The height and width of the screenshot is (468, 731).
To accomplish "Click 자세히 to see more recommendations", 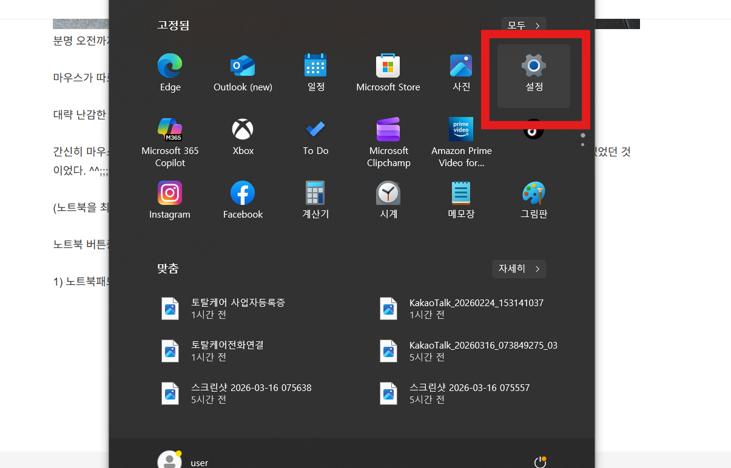I will pos(519,269).
